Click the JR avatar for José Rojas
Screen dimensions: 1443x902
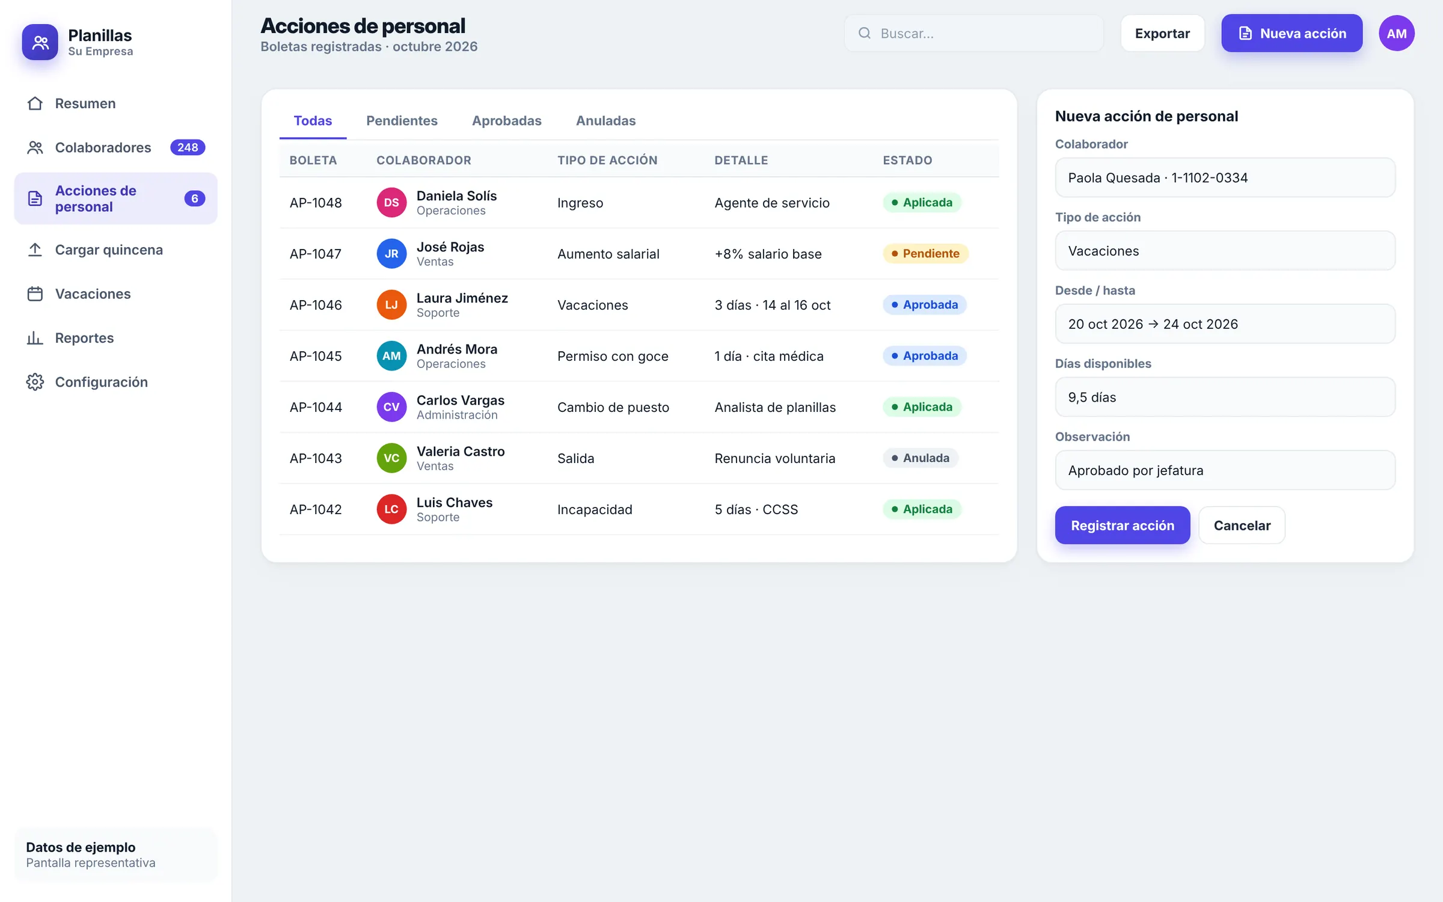391,254
